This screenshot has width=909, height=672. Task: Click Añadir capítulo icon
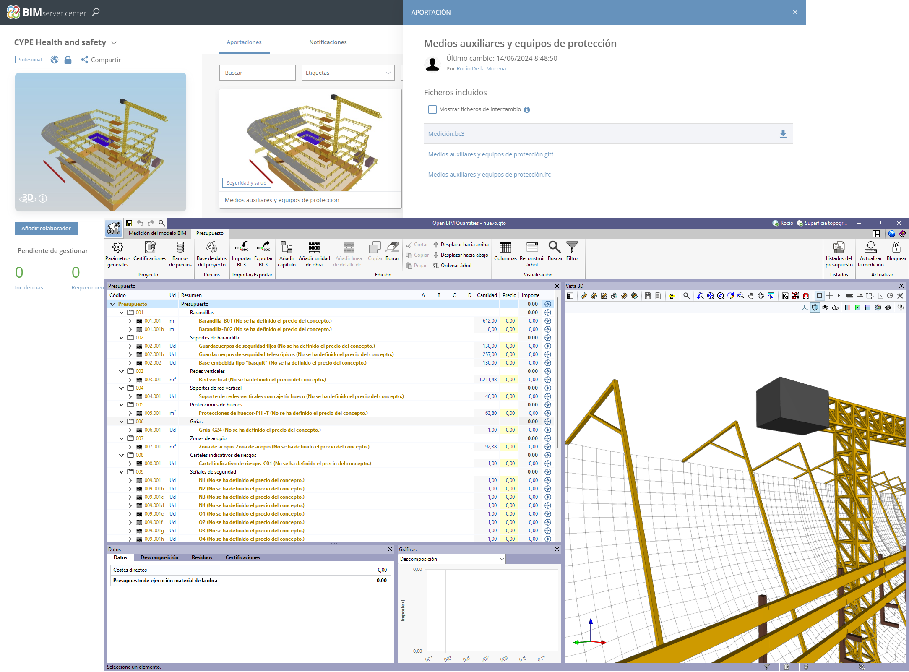pyautogui.click(x=287, y=247)
